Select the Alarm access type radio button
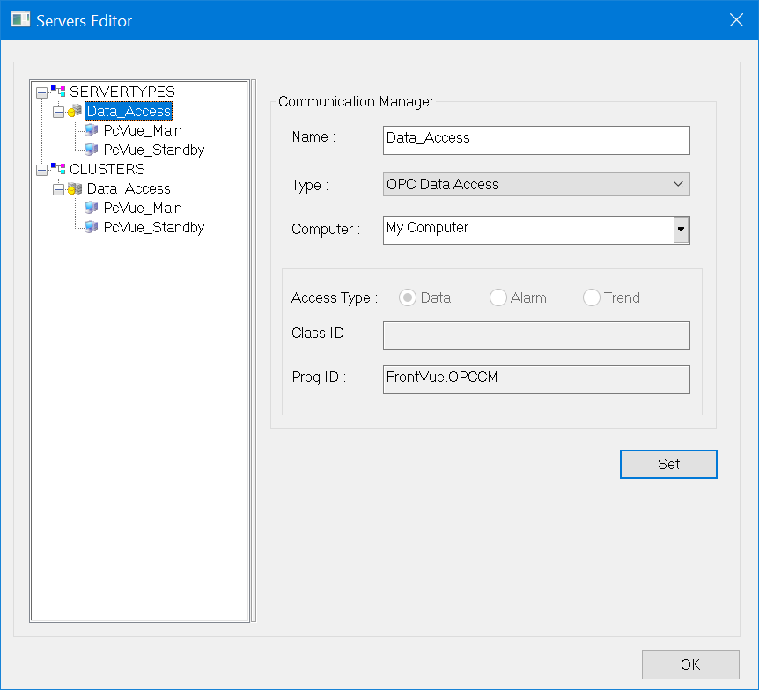 (x=498, y=297)
